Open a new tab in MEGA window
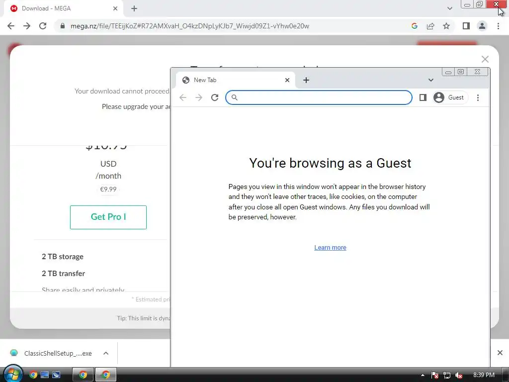The image size is (509, 382). [134, 8]
